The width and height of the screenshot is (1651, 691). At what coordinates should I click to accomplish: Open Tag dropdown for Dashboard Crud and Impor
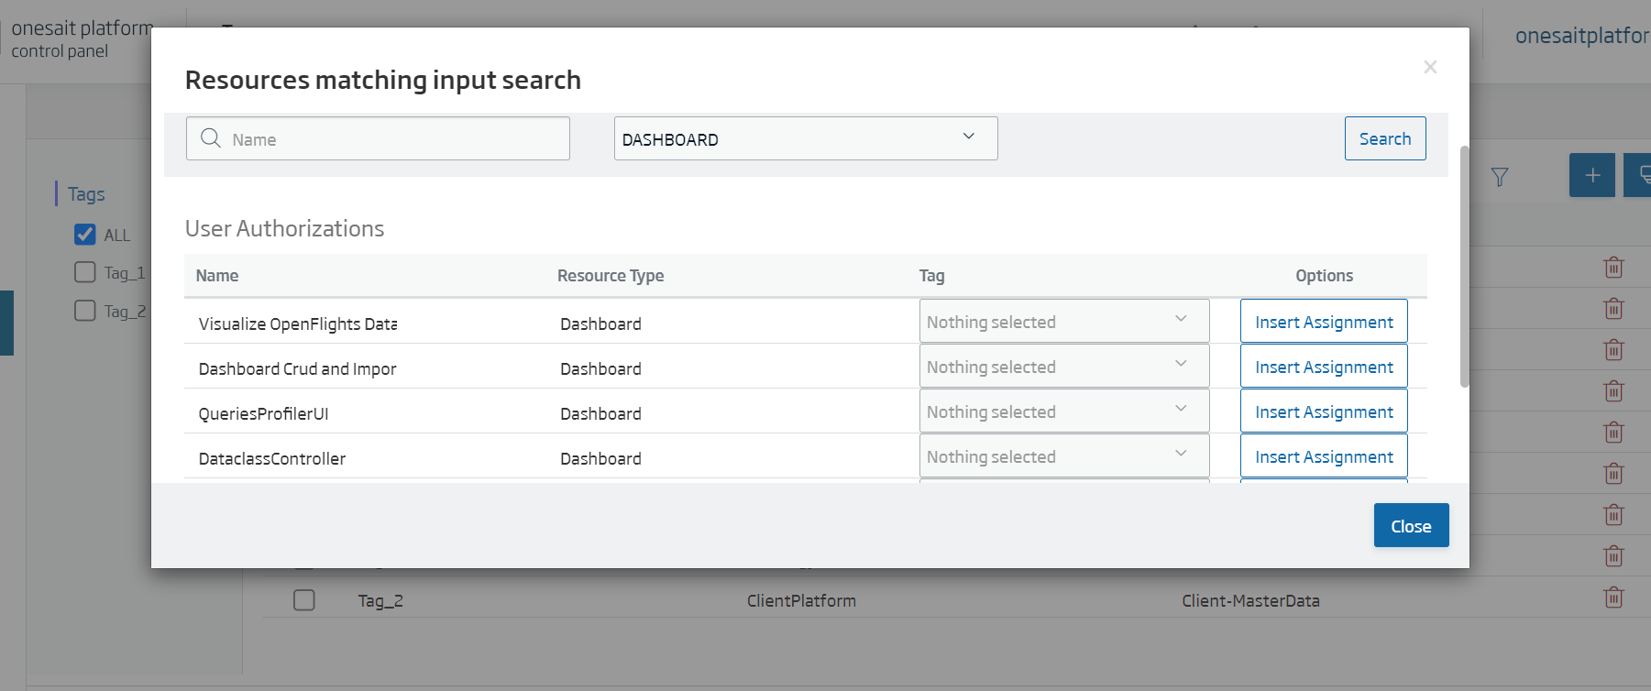pos(1063,367)
